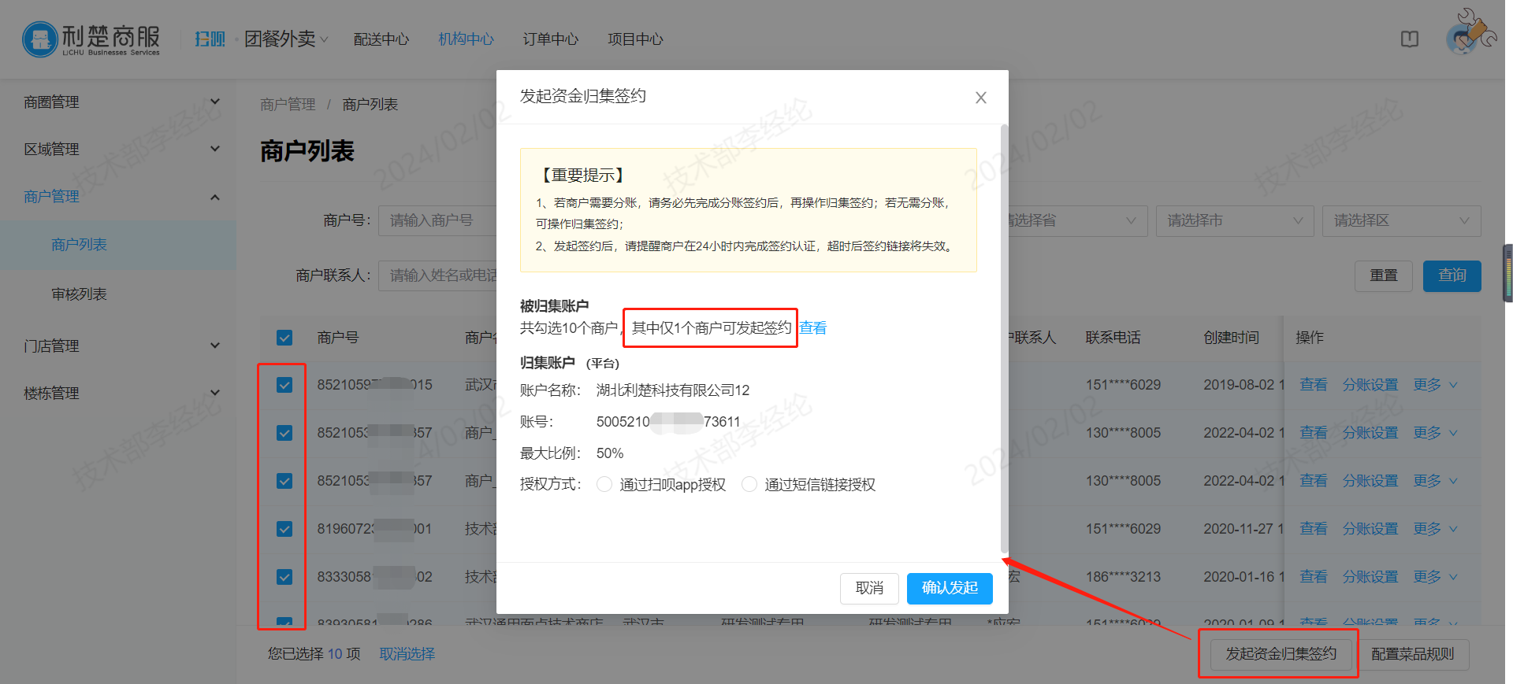The image size is (1513, 684).
Task: Click 分账设置 in 186****3213 row
Action: pos(1370,577)
